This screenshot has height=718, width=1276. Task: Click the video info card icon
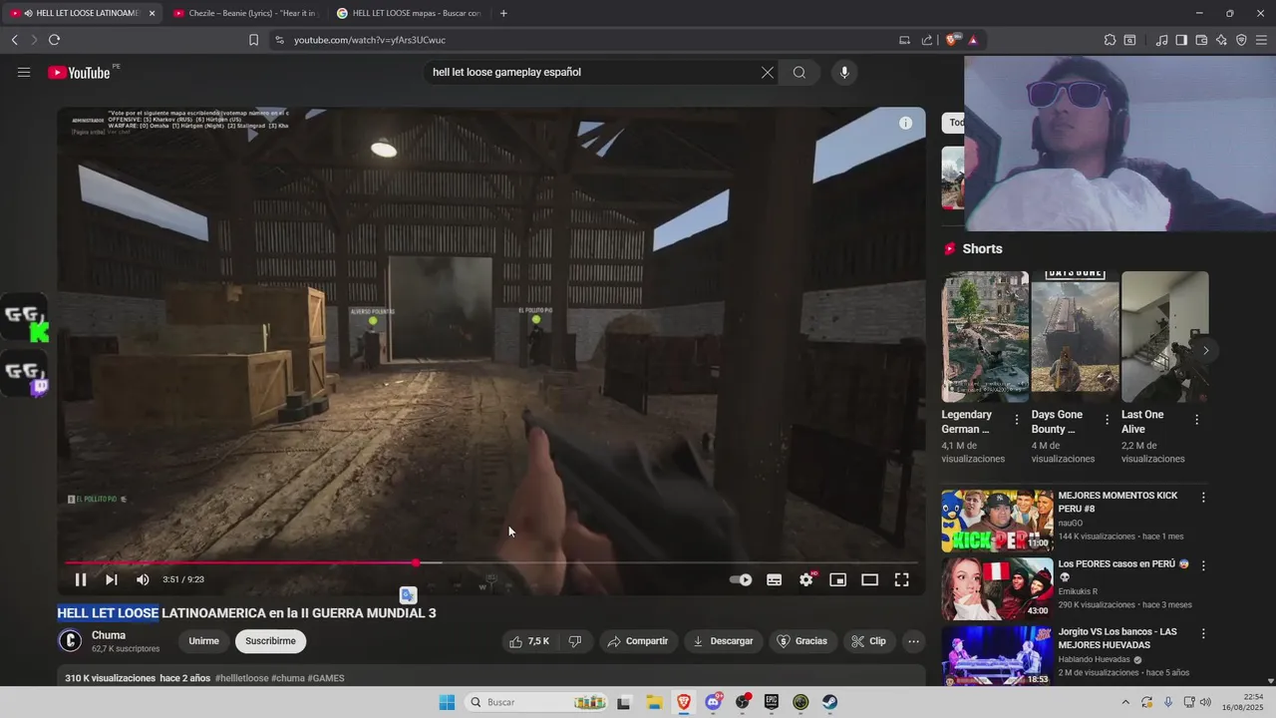905,123
